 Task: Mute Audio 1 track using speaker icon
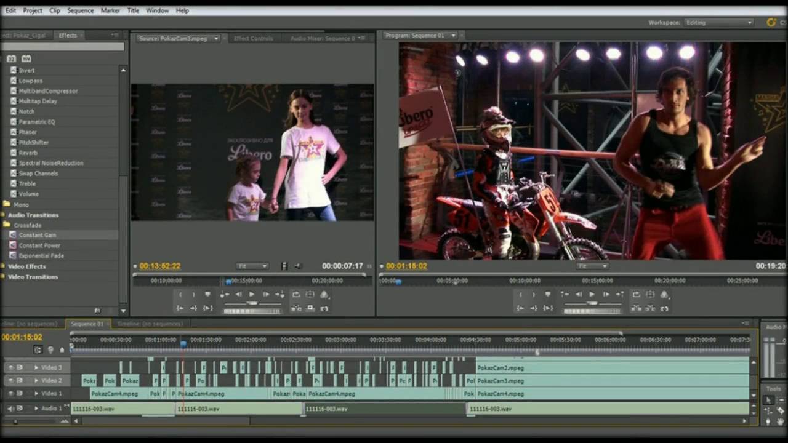[x=10, y=409]
